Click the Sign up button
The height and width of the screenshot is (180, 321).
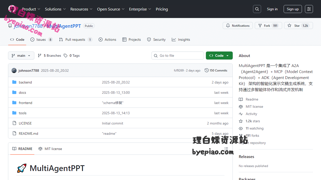(293, 9)
